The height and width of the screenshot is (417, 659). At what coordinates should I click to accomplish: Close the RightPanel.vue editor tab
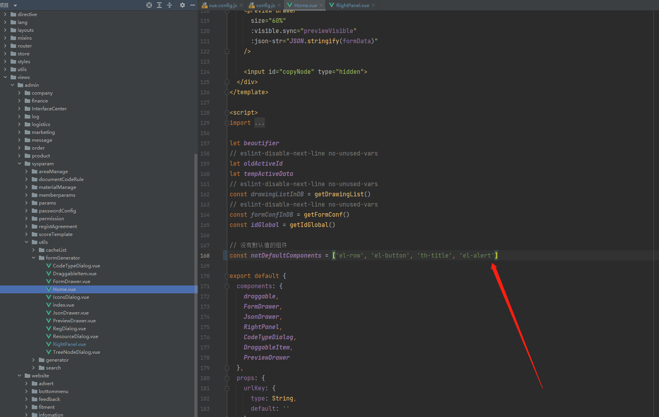click(373, 5)
